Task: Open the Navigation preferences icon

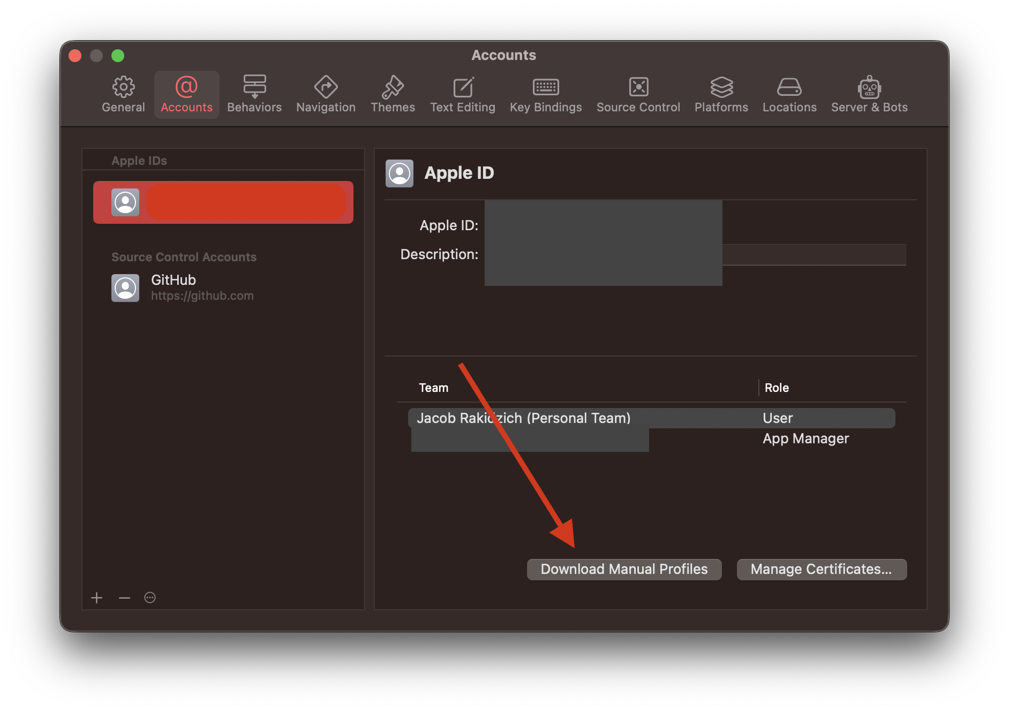Action: [x=326, y=87]
